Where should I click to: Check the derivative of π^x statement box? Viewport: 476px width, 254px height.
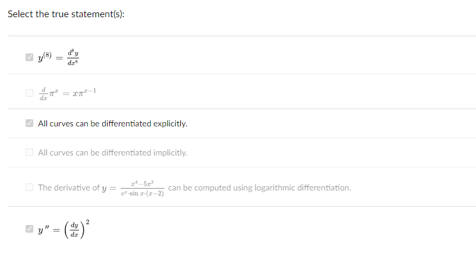point(30,93)
